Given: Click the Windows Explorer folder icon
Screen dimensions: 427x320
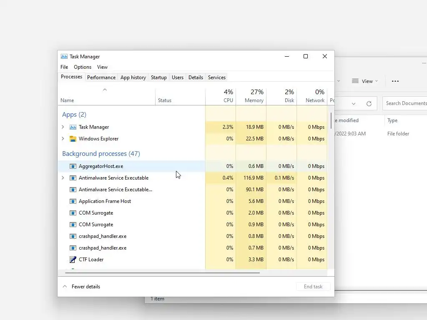Looking at the screenshot, I should tap(73, 139).
